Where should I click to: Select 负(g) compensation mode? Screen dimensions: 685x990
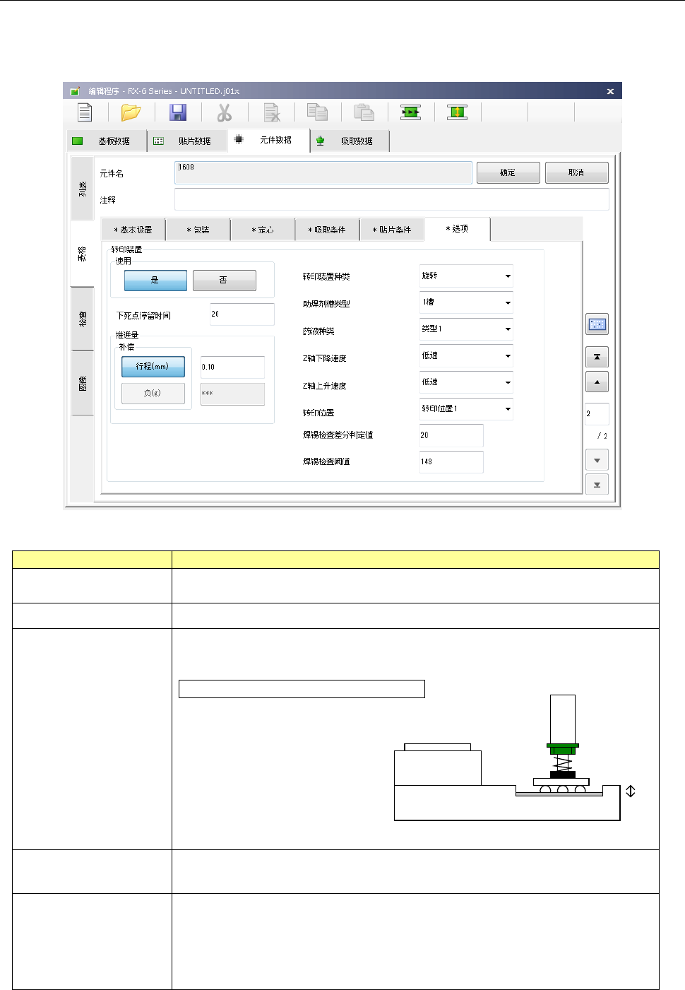153,394
